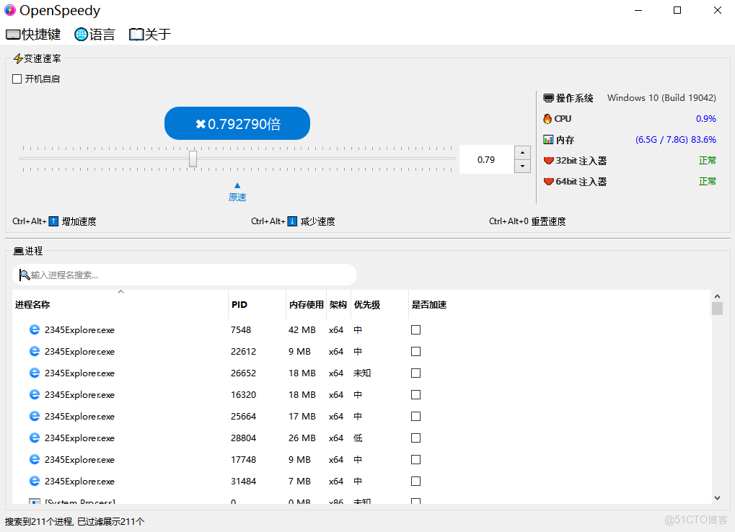
Task: Click the 32bit injector 正常 status
Action: point(708,161)
